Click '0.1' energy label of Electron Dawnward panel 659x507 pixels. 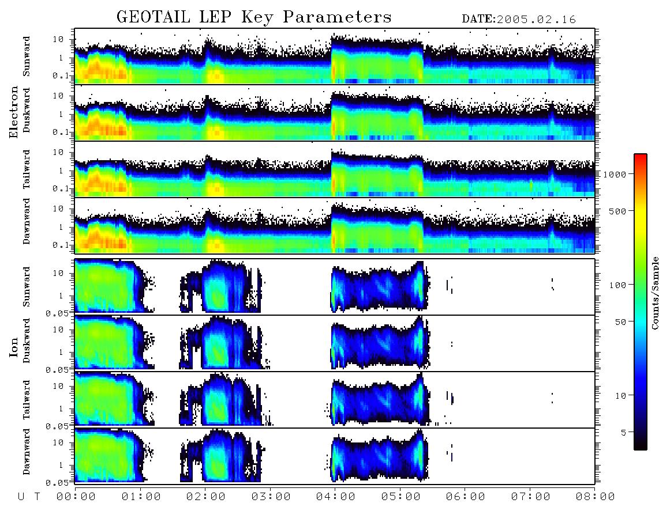pos(60,245)
